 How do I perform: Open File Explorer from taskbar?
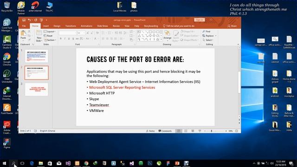coord(41,163)
